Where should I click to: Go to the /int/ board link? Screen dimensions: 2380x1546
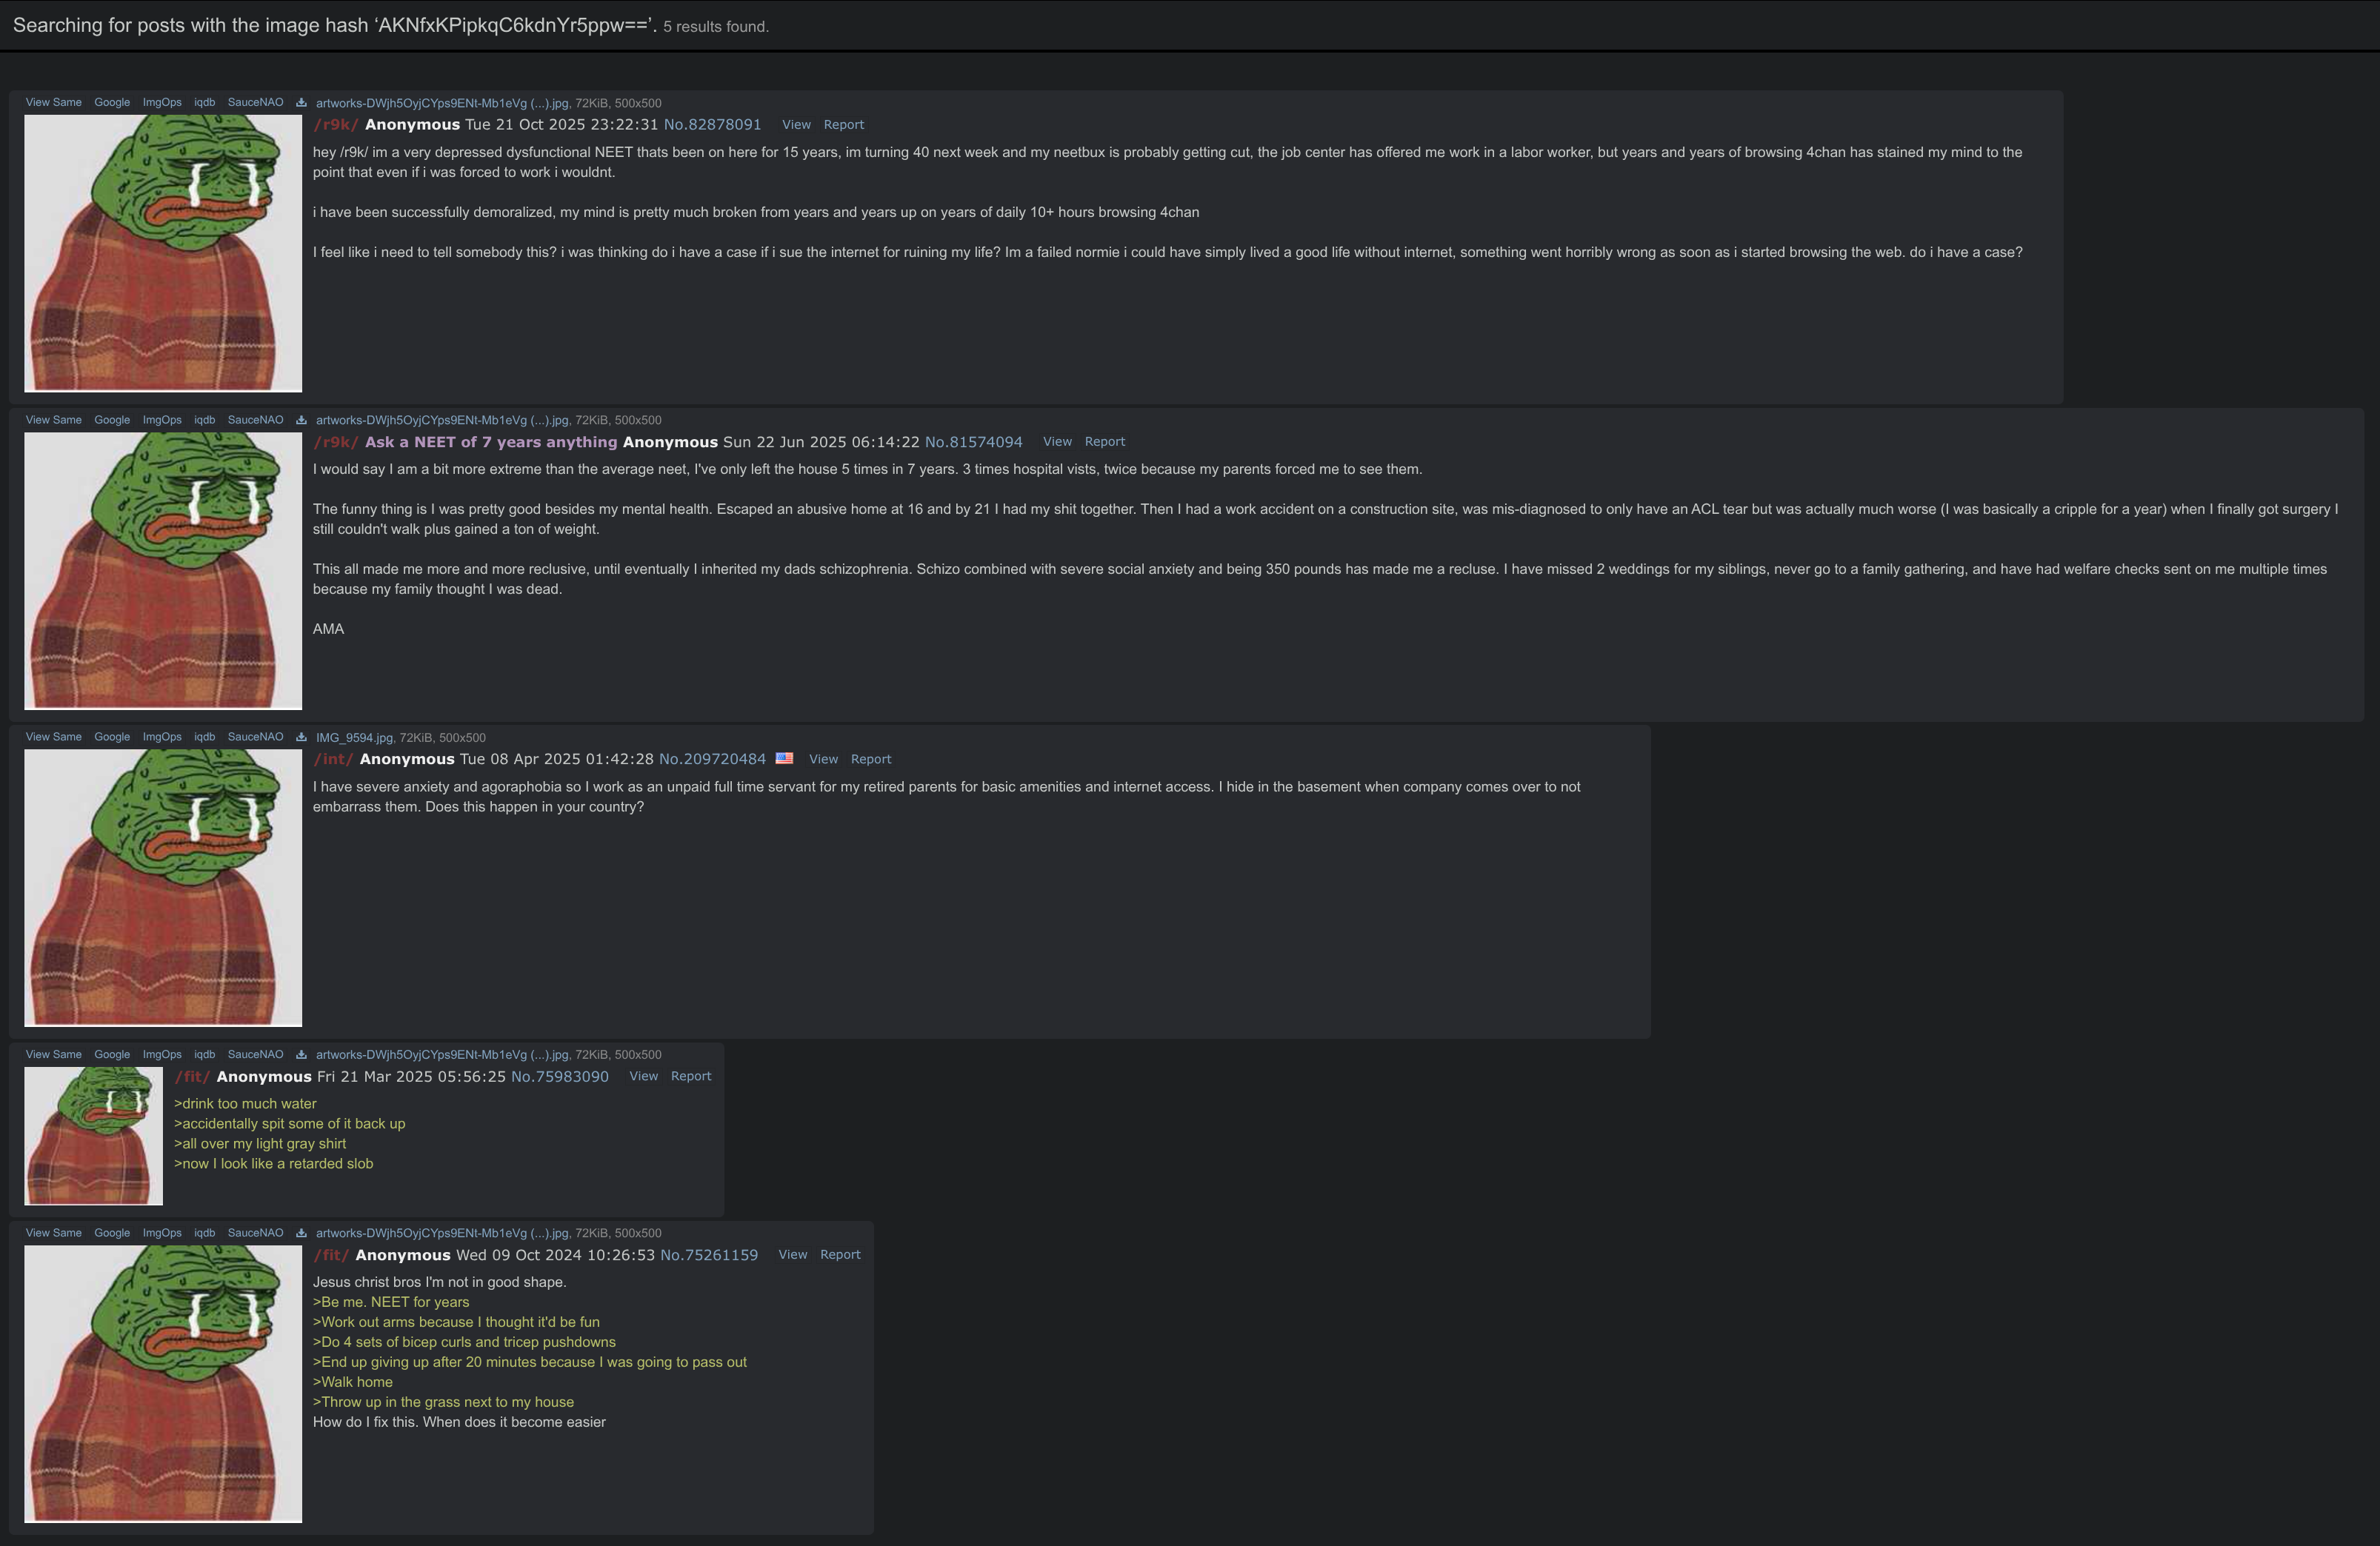[x=333, y=760]
